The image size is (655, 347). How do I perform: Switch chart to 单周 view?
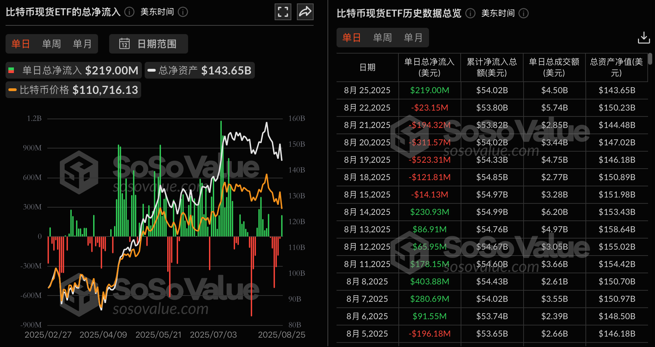coord(51,44)
